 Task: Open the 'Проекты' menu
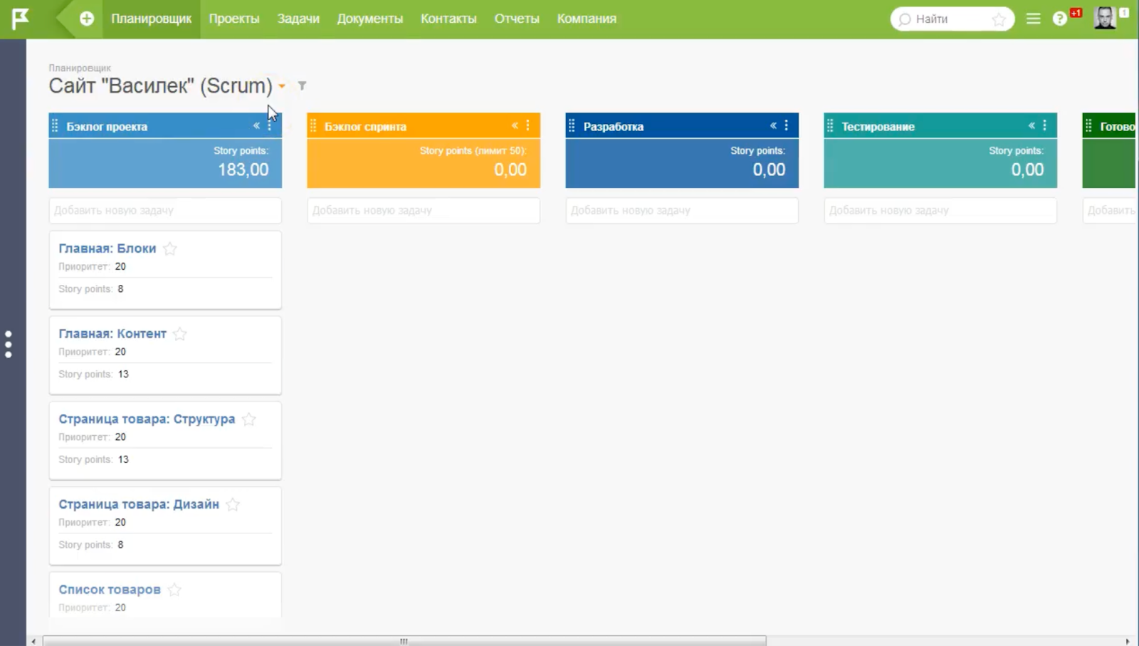coord(234,19)
